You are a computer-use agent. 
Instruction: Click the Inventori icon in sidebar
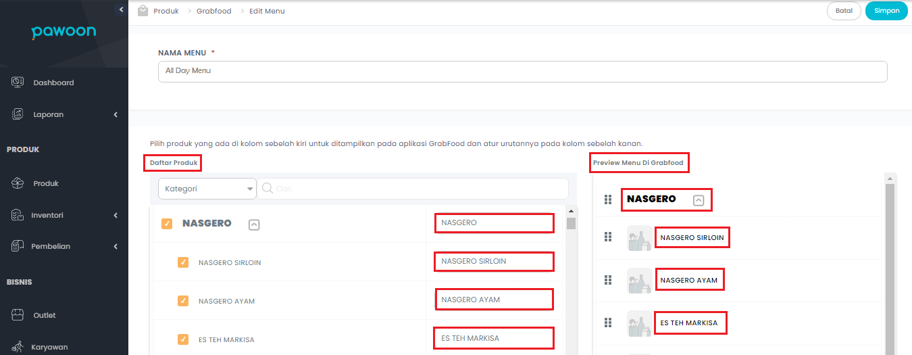click(18, 215)
